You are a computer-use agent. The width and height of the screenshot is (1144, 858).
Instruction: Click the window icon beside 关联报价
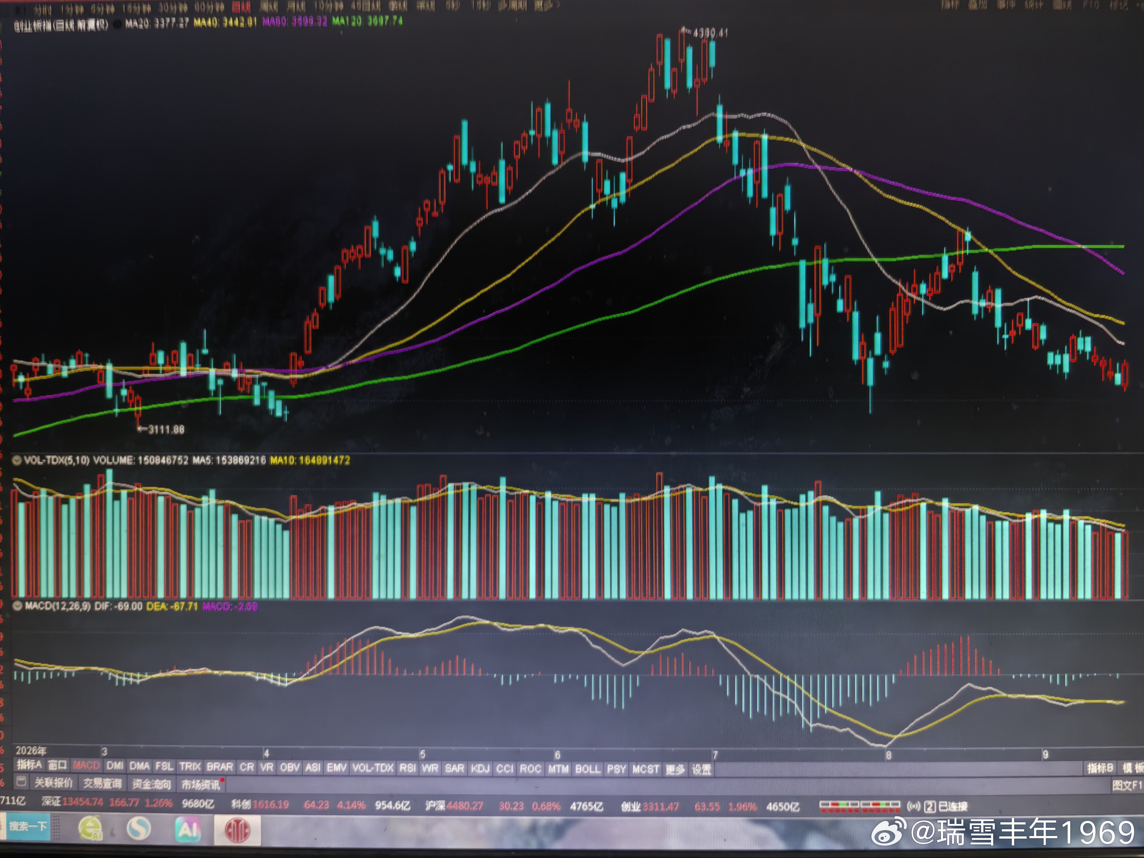pyautogui.click(x=21, y=781)
